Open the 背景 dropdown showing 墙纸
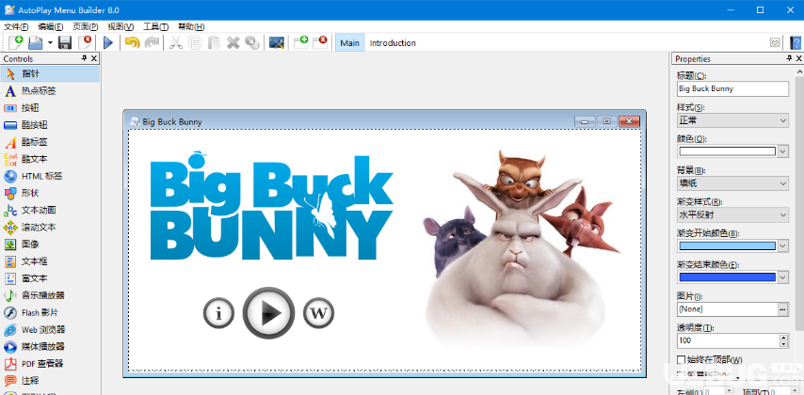The image size is (804, 395). click(x=732, y=182)
